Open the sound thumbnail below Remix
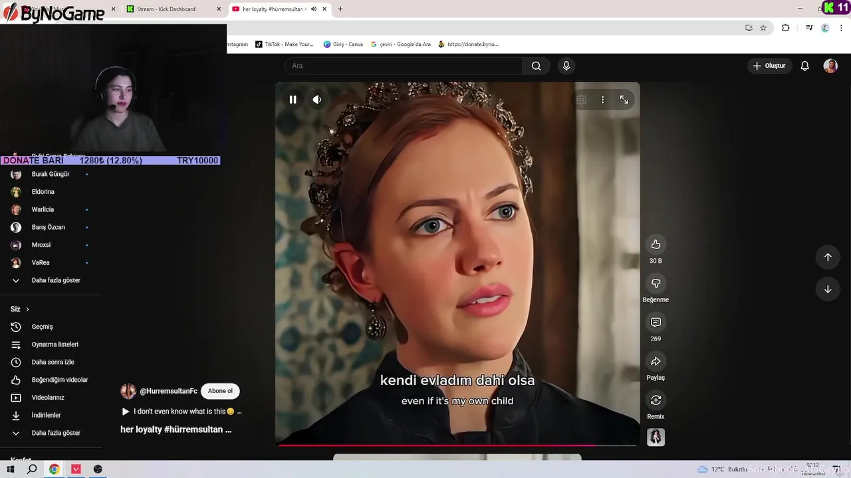This screenshot has height=478, width=851. click(x=656, y=438)
